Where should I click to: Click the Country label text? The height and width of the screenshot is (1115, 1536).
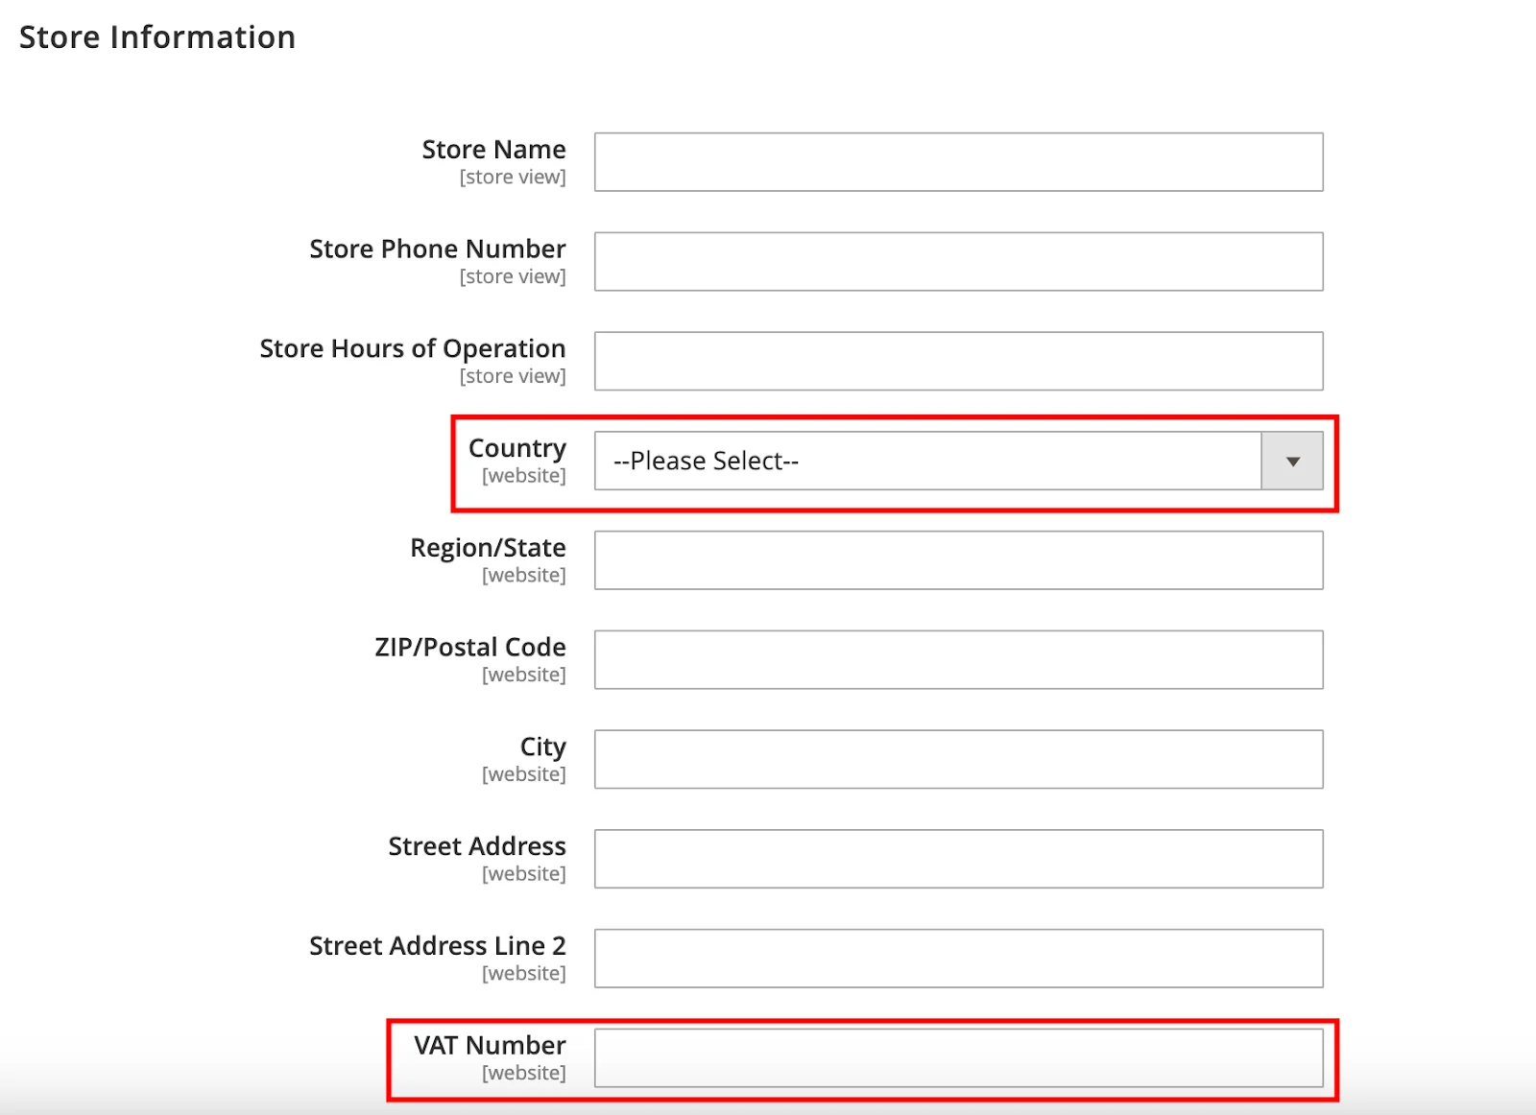tap(517, 448)
